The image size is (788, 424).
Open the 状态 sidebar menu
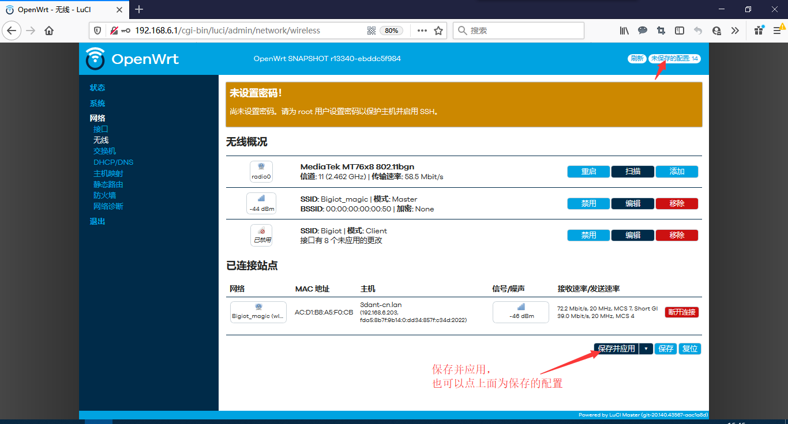click(x=97, y=88)
